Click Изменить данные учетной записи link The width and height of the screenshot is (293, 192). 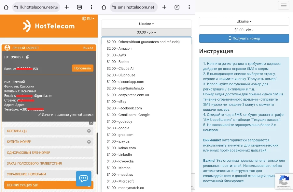66,115
